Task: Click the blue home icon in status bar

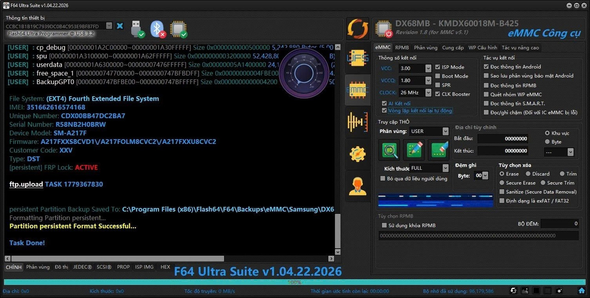Action: click(582, 291)
